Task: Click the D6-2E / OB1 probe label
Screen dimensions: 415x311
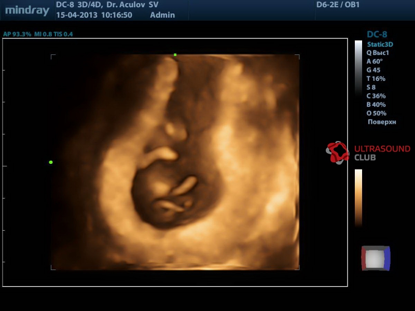Action: pos(338,5)
